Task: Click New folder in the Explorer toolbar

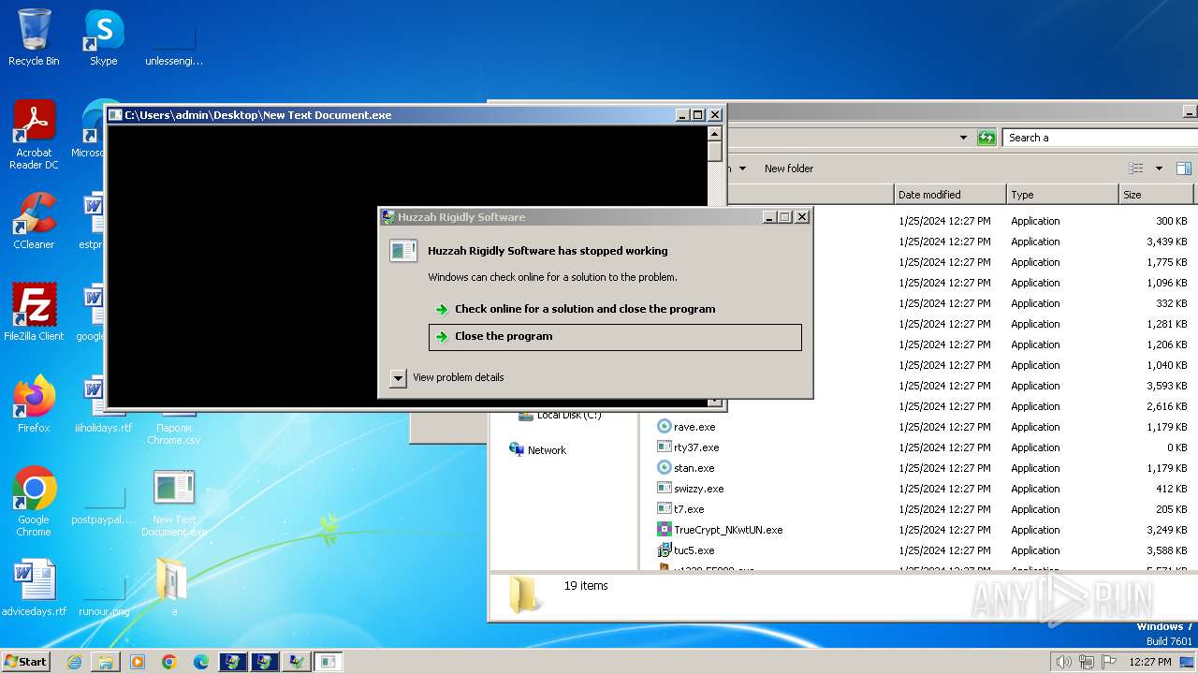Action: (x=789, y=168)
